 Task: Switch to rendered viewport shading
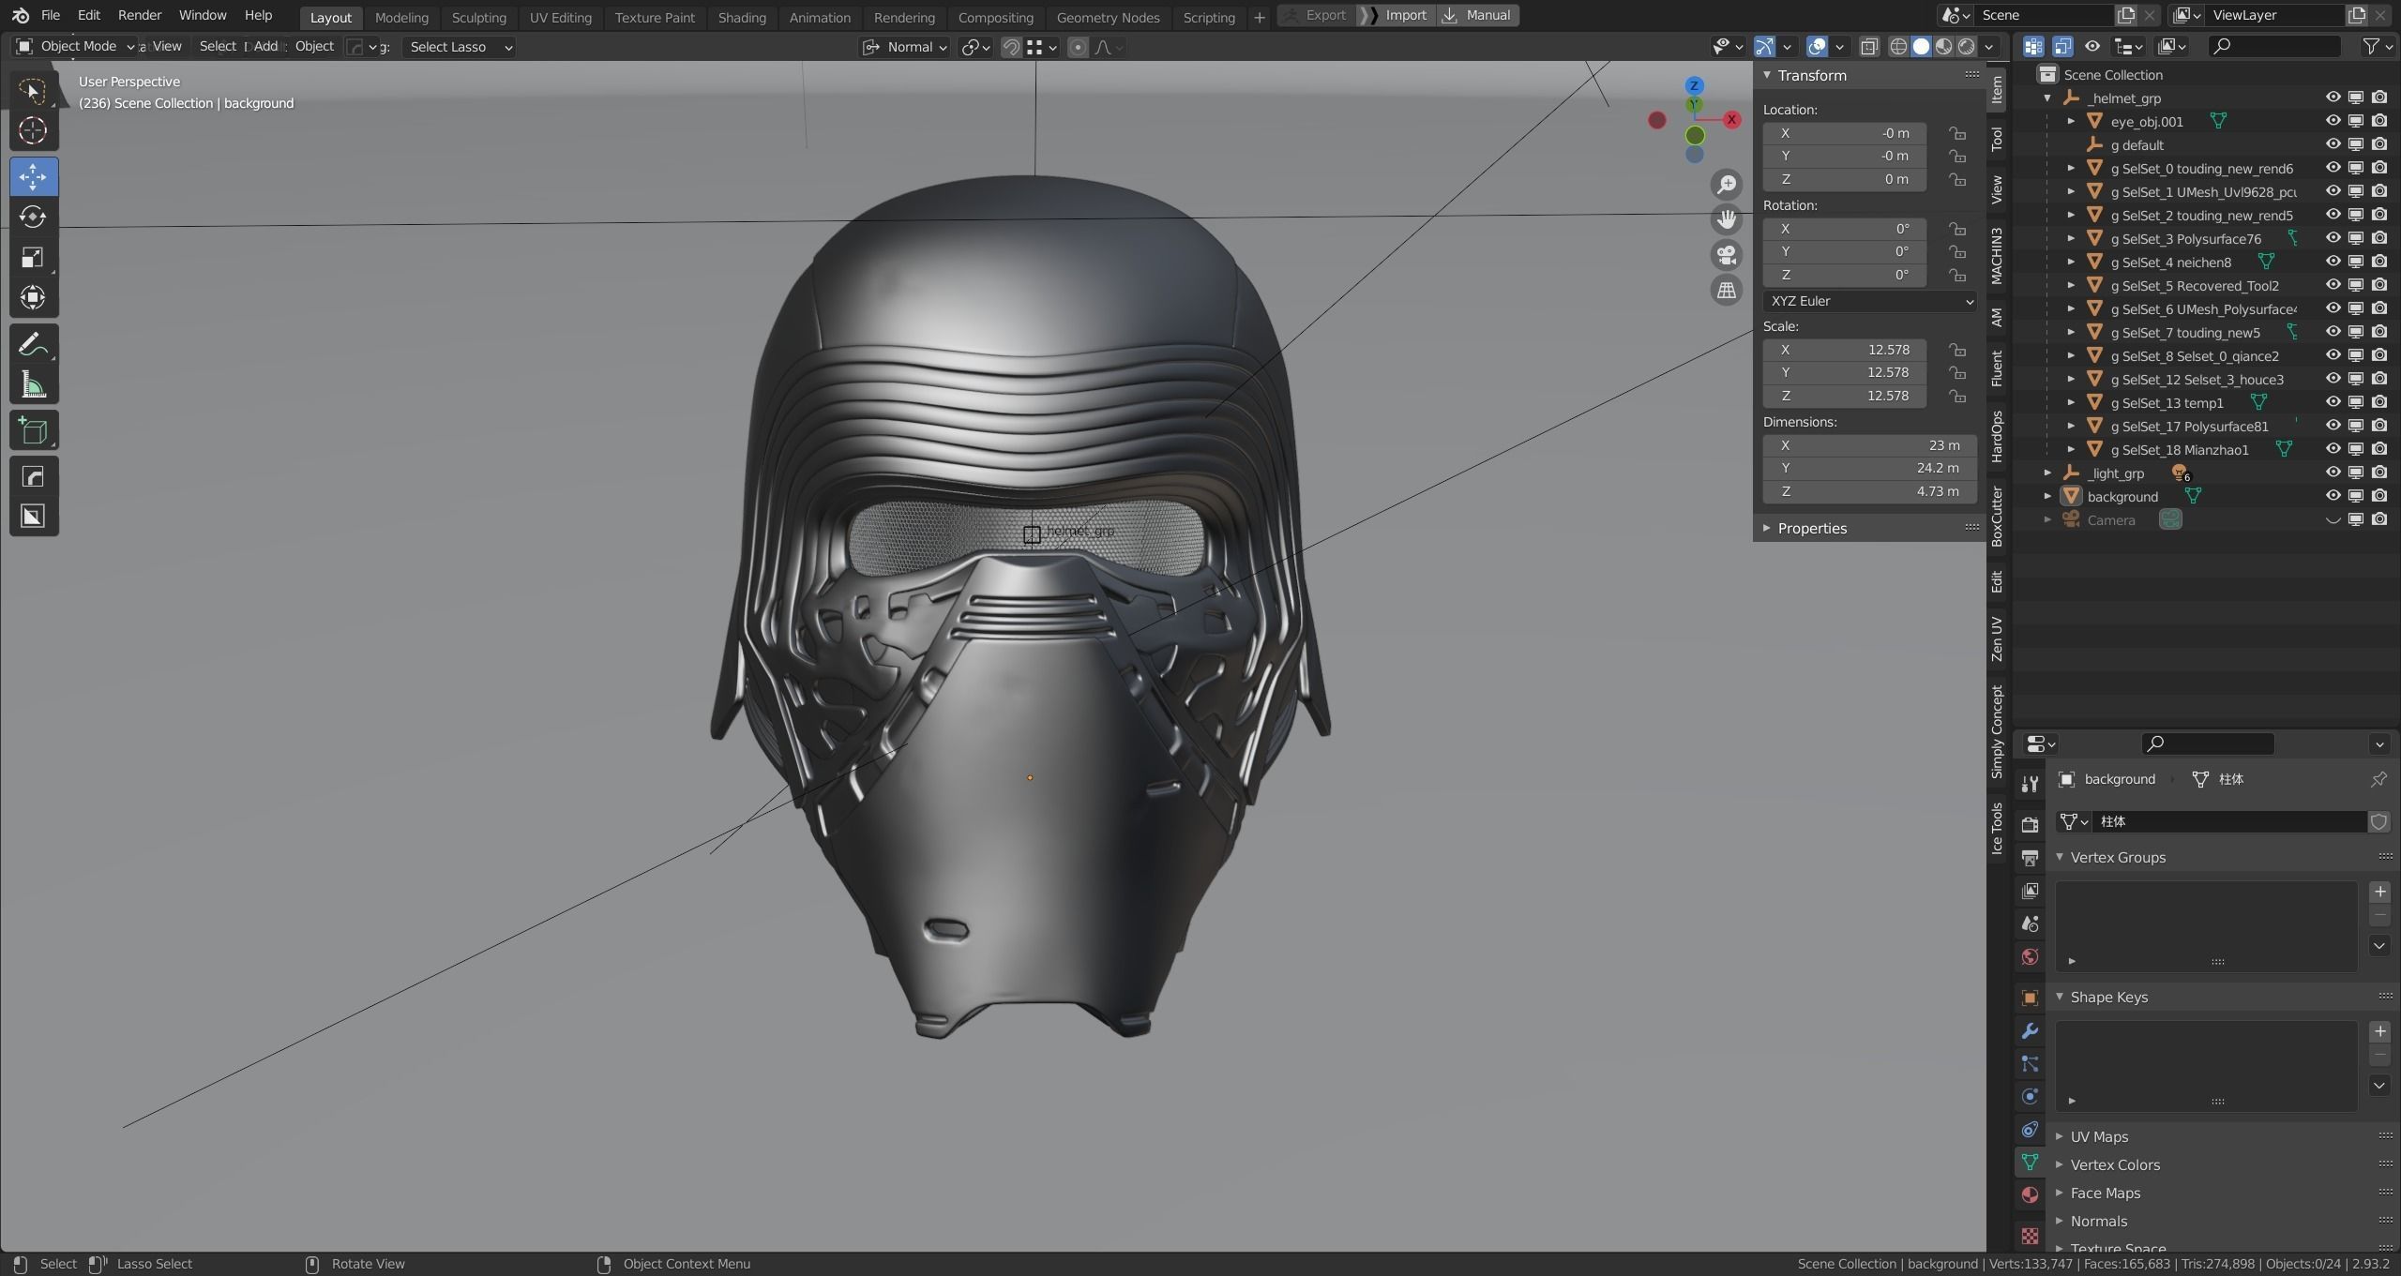click(1967, 47)
